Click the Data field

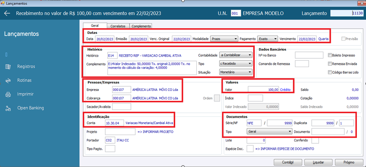click(x=105, y=39)
